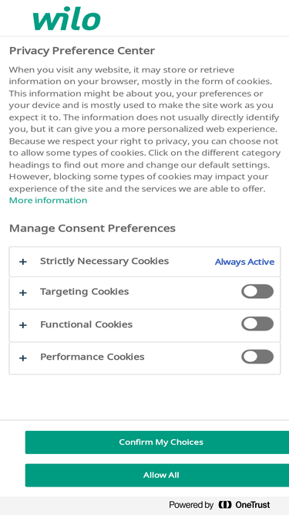The height and width of the screenshot is (515, 289).
Task: Expand Targeting Cookies plus icon
Action: [x=22, y=293]
